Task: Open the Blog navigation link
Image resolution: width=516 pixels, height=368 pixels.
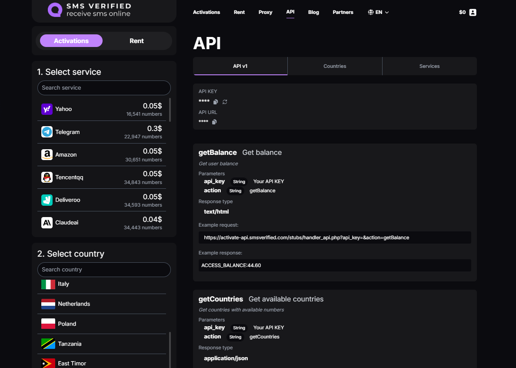Action: (x=313, y=12)
